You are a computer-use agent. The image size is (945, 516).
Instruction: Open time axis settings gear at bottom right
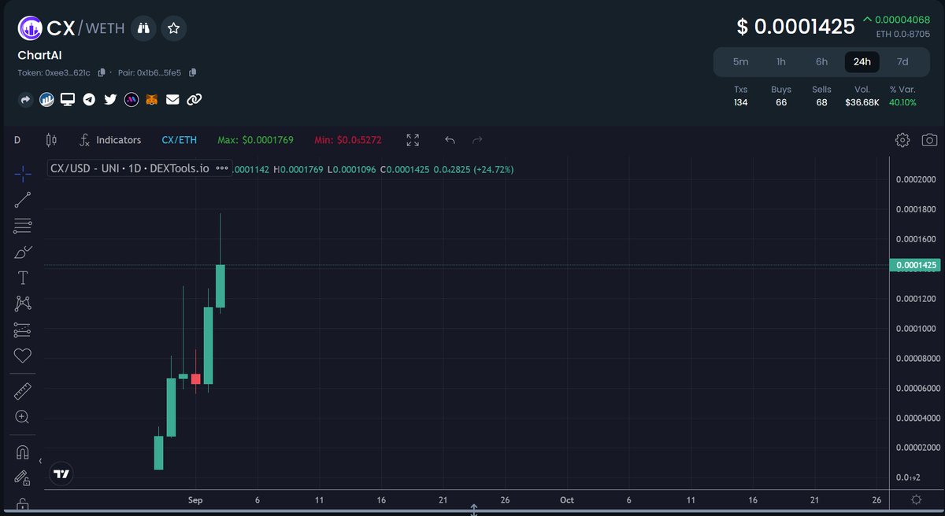(917, 500)
